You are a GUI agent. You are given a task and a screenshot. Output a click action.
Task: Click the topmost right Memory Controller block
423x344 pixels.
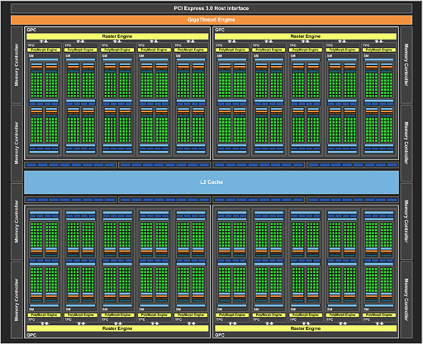[406, 65]
